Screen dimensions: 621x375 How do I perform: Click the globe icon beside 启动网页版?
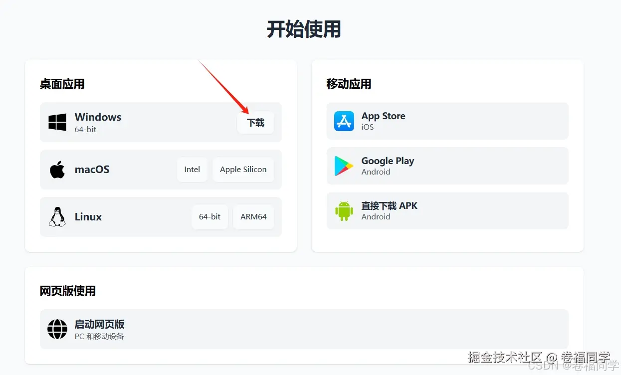tap(57, 329)
